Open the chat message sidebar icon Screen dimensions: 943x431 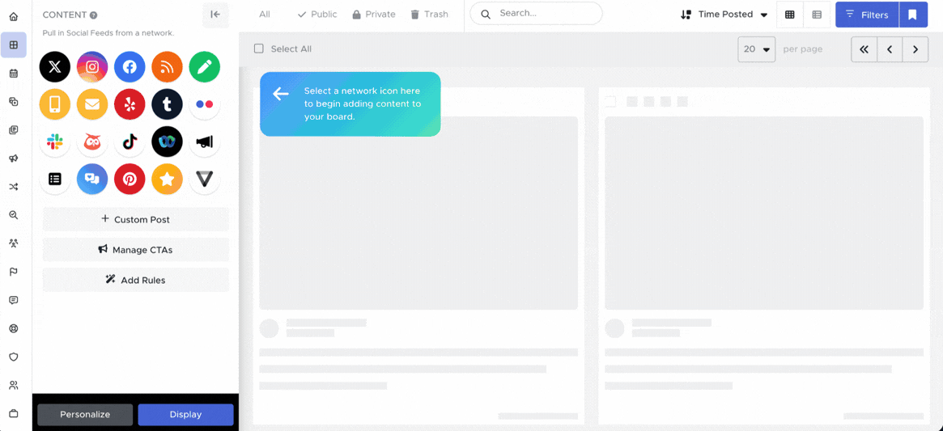[13, 300]
